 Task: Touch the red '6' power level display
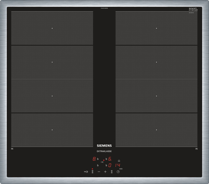(x=110, y=159)
